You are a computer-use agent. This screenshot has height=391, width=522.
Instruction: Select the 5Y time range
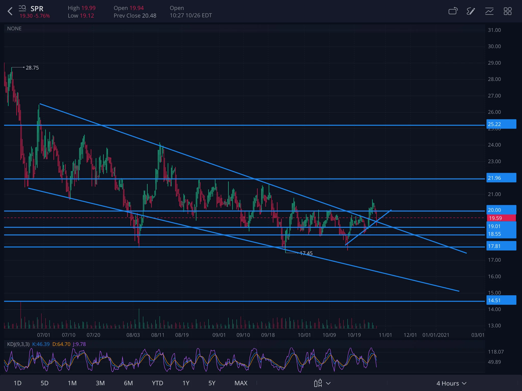(x=212, y=383)
